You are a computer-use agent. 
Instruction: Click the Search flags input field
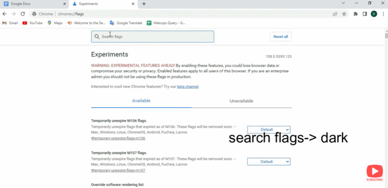[x=152, y=37]
